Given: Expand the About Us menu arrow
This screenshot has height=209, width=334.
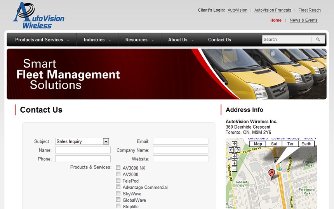Looking at the screenshot, I should pos(193,40).
